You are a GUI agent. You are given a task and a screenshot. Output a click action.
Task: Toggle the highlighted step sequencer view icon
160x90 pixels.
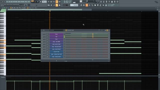pyautogui.click(x=107, y=30)
